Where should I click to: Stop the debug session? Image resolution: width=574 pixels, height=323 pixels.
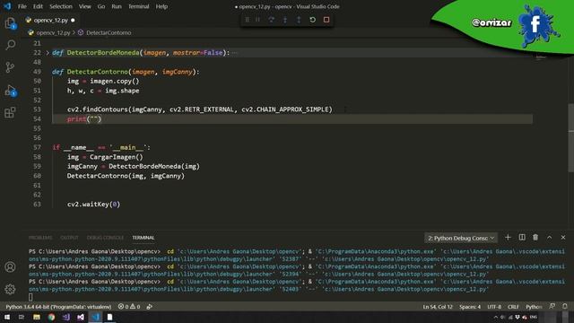(326, 20)
